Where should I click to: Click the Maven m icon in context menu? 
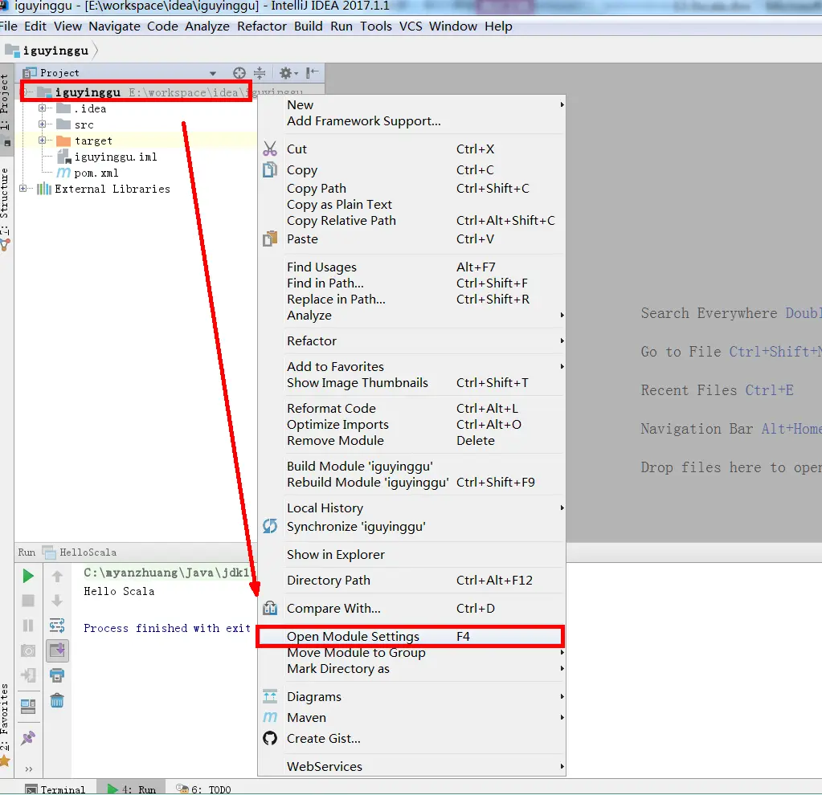pos(270,717)
